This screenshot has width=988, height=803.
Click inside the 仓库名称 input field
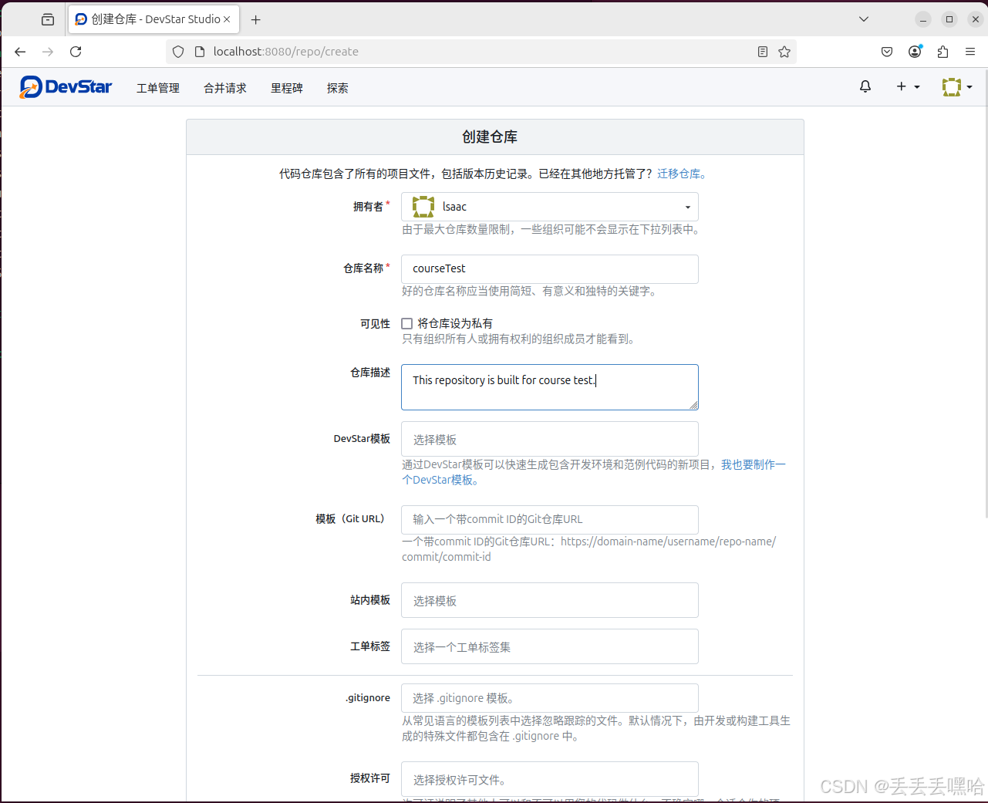pyautogui.click(x=549, y=268)
